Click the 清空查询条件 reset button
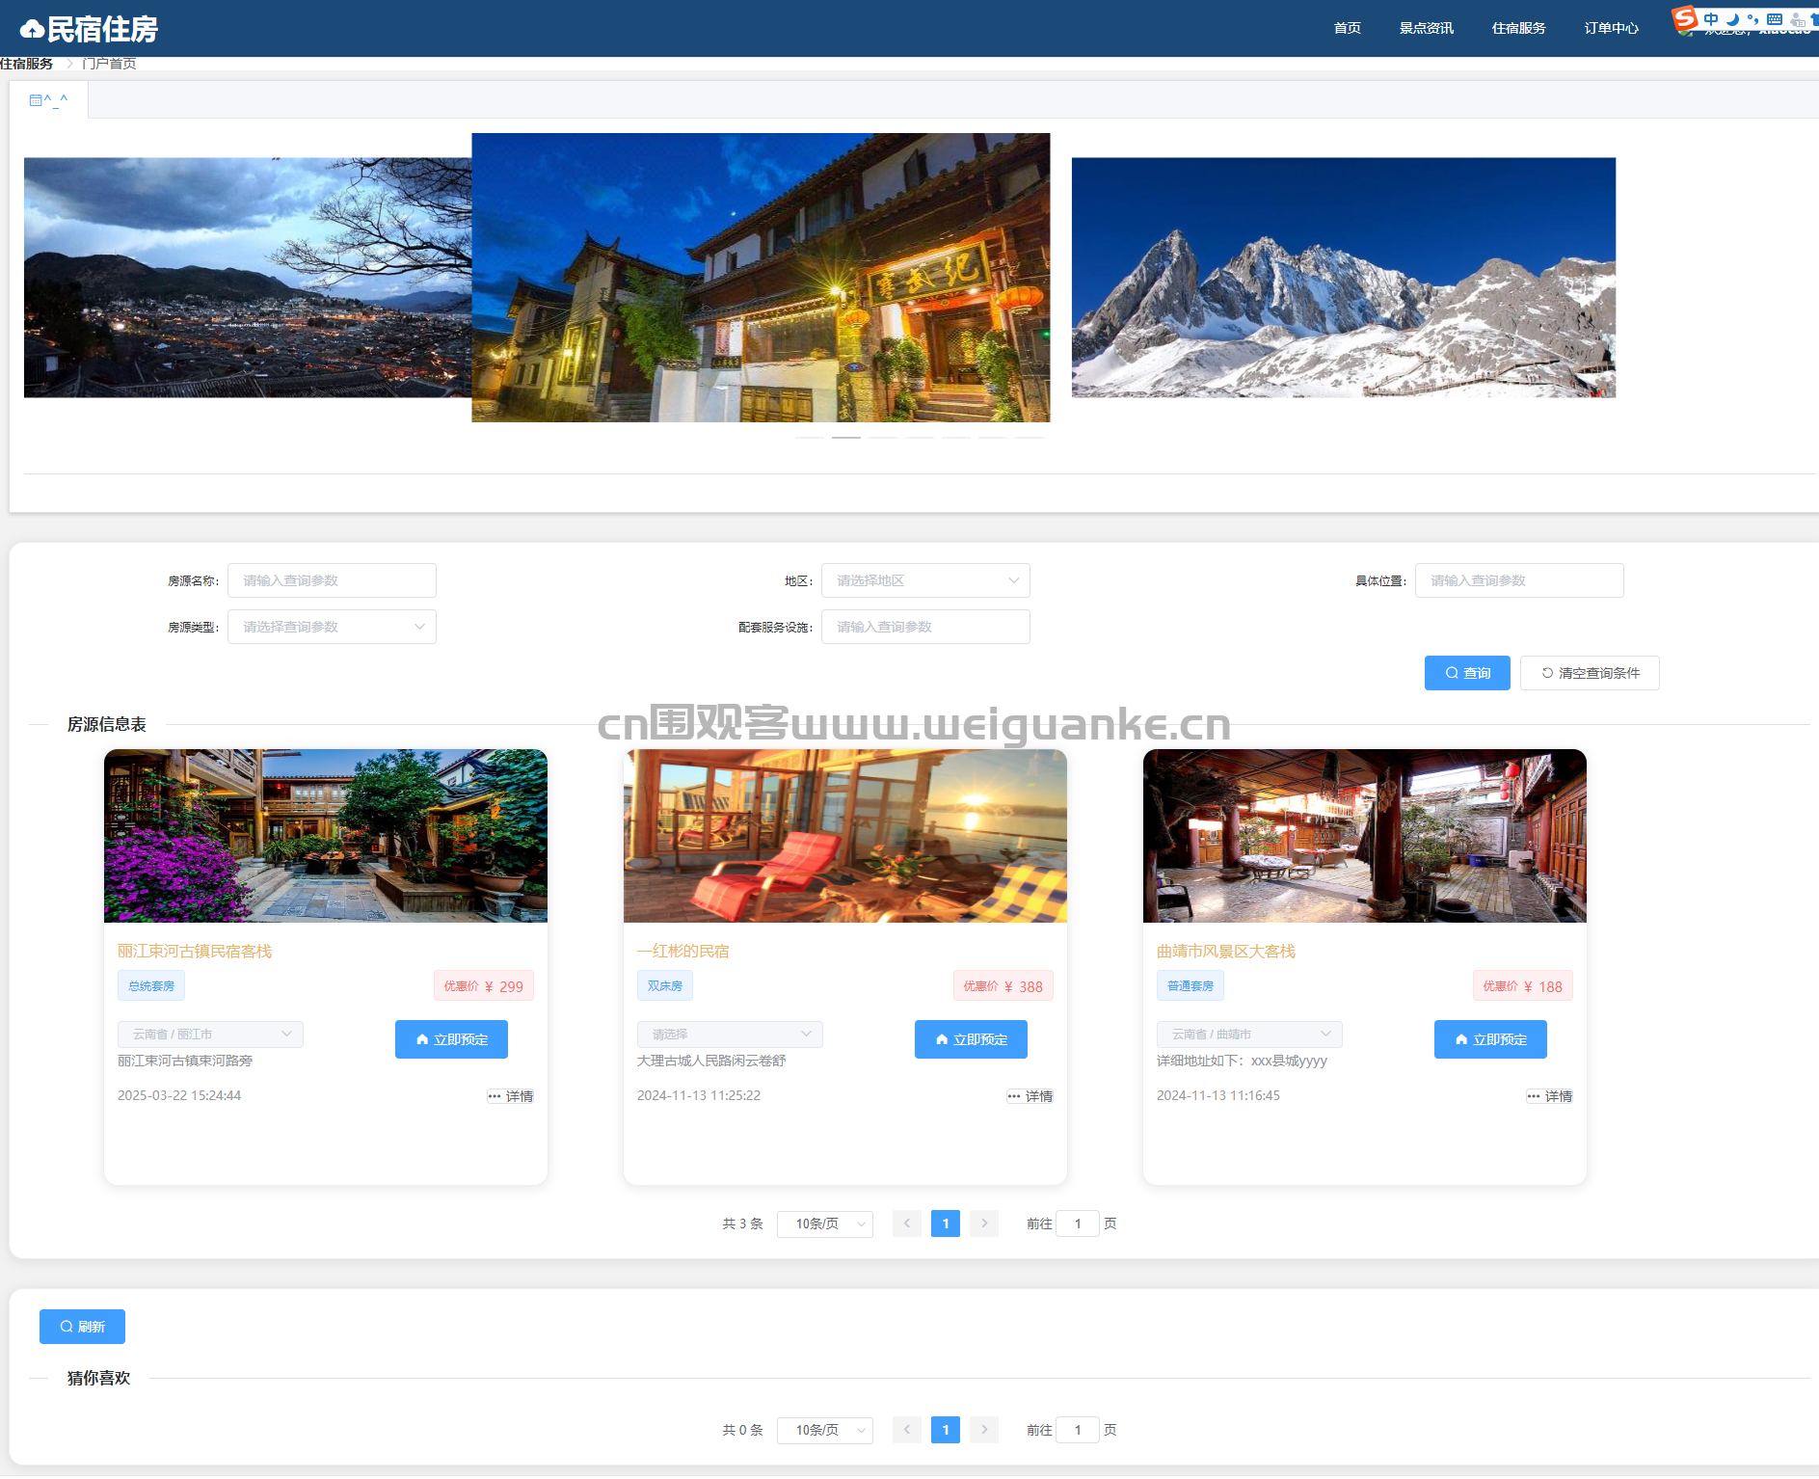Image resolution: width=1819 pixels, height=1479 pixels. click(1590, 673)
